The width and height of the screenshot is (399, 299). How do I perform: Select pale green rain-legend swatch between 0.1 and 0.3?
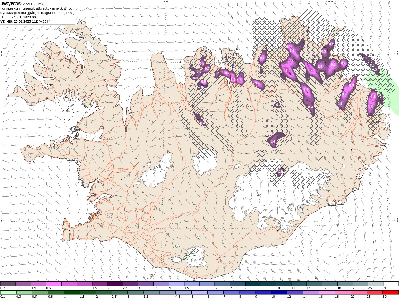[8, 292]
